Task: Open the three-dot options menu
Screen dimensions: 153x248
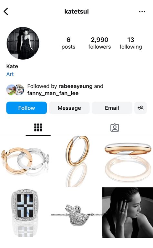Action: (x=142, y=12)
